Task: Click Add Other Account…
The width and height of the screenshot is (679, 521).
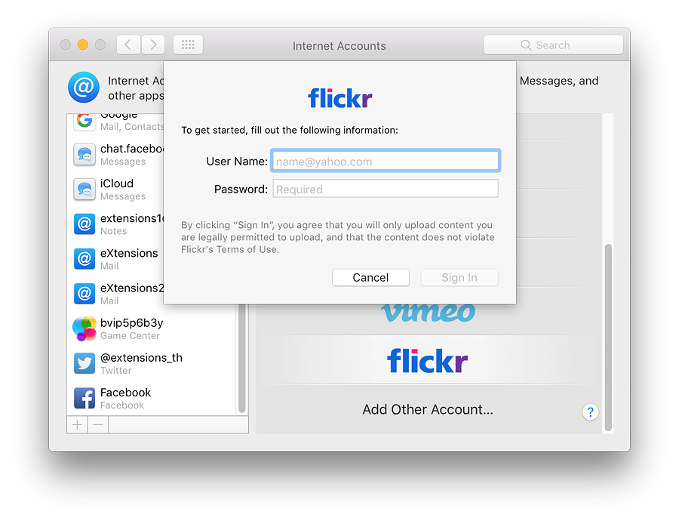Action: 428,409
